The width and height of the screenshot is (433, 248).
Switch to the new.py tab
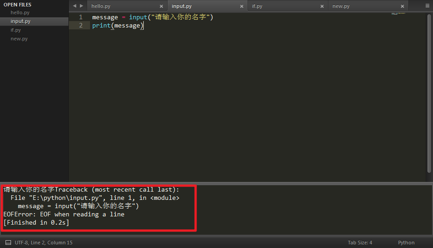point(341,6)
